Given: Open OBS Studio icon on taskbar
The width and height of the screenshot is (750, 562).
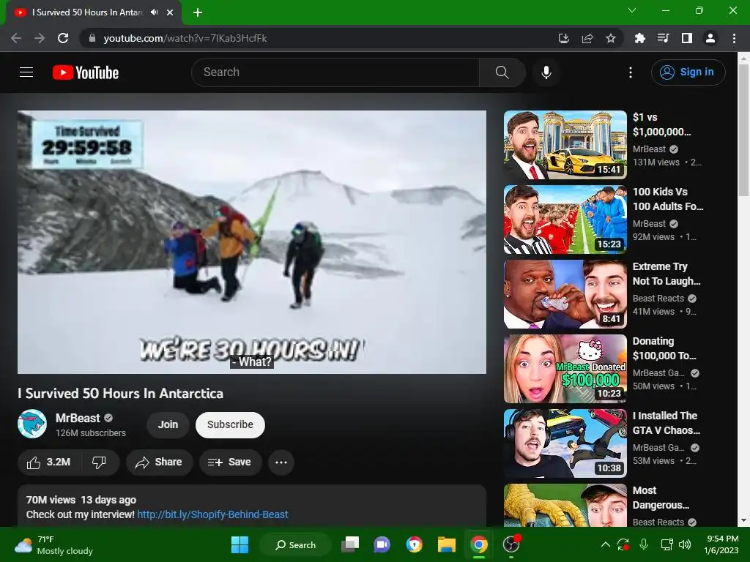Looking at the screenshot, I should [511, 544].
